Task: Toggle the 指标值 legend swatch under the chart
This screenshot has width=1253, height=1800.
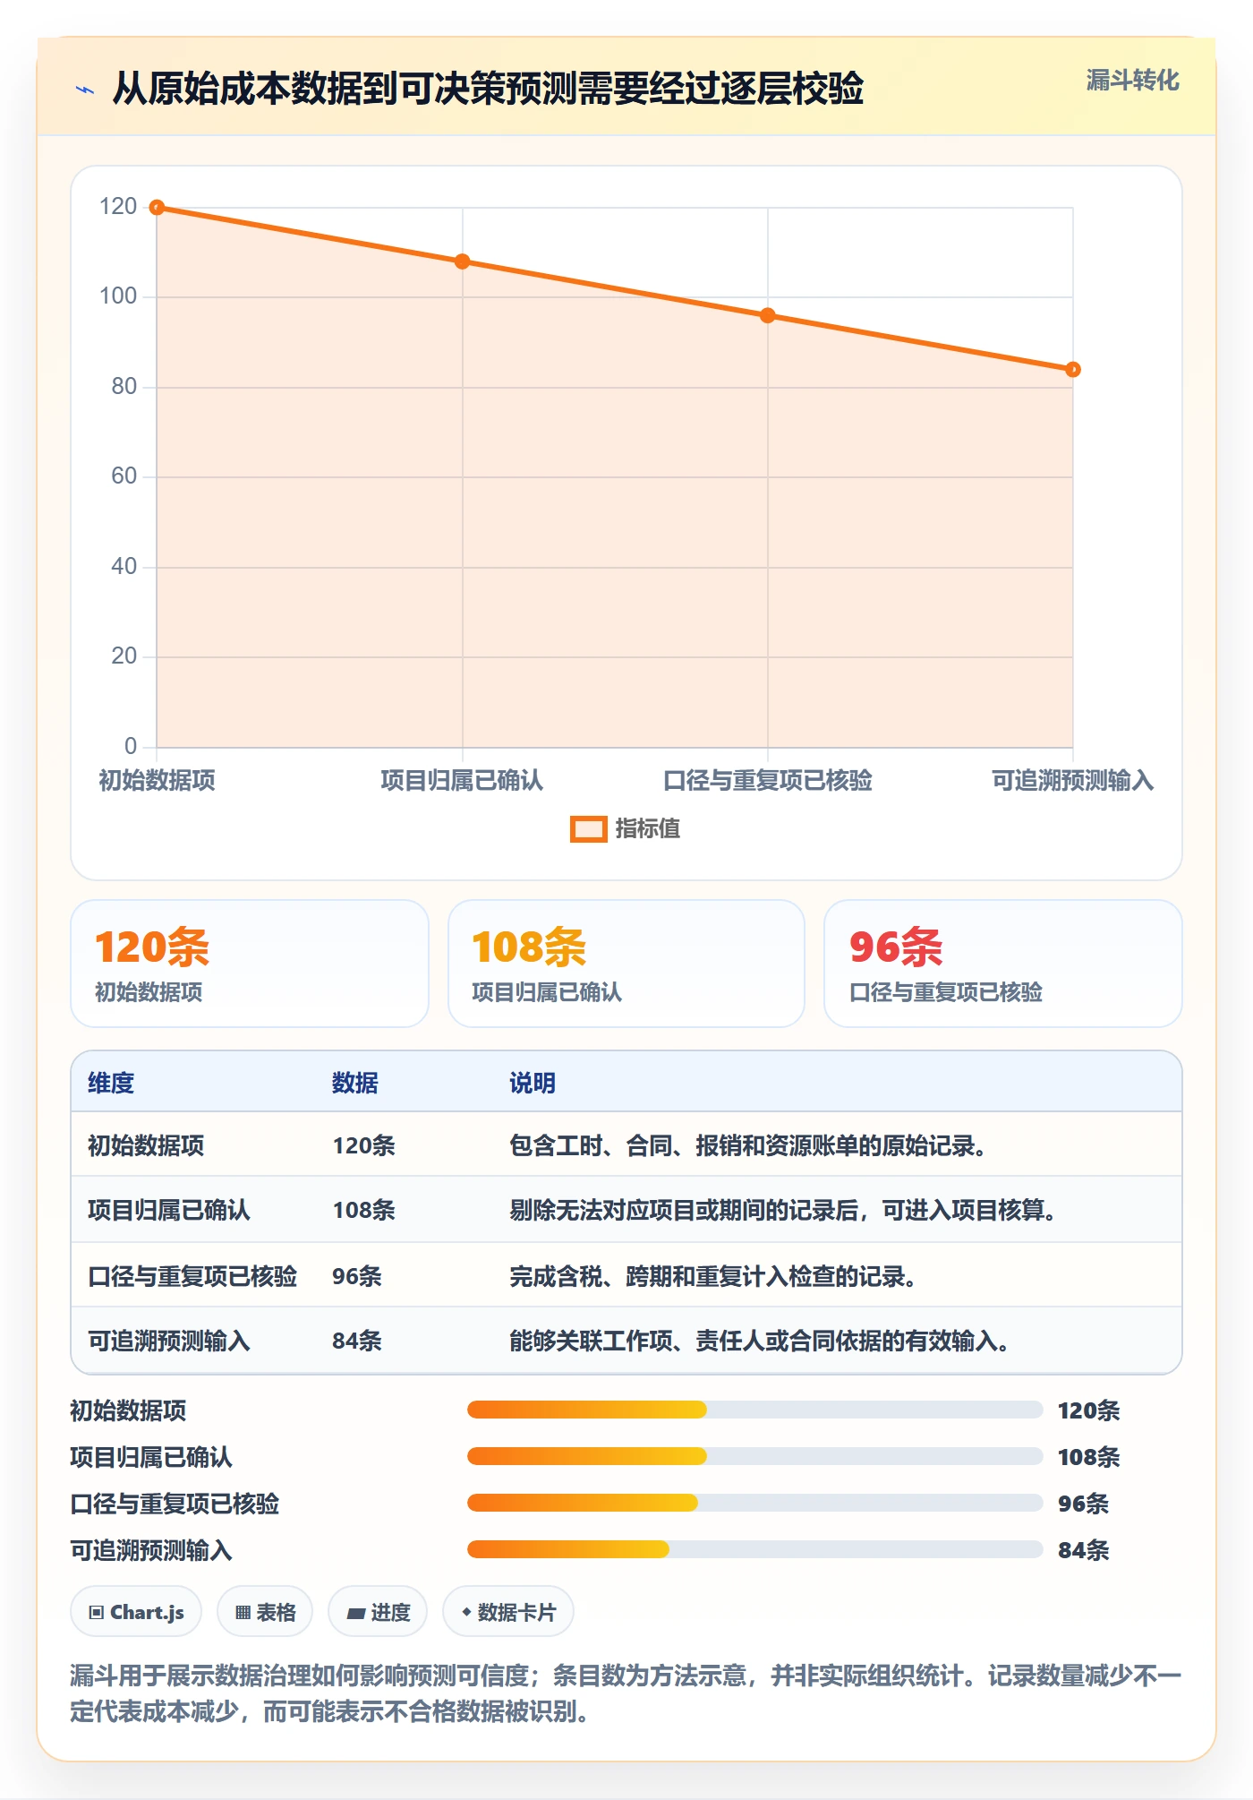Action: (589, 829)
